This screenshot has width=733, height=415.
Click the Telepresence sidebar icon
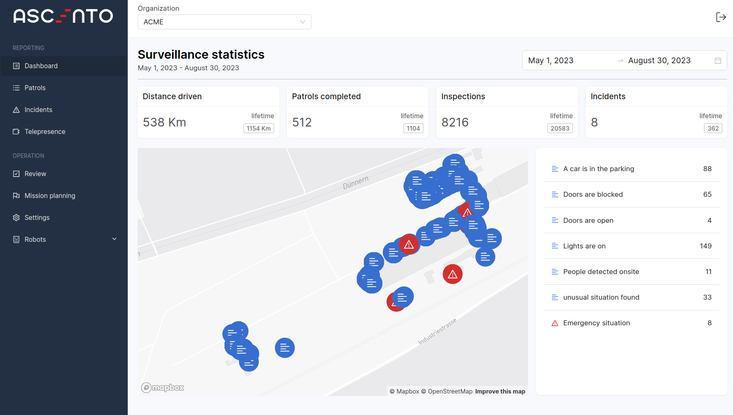click(17, 132)
